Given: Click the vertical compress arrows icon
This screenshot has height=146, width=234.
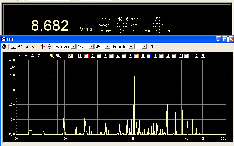Looking at the screenshot, I should click(39, 56).
